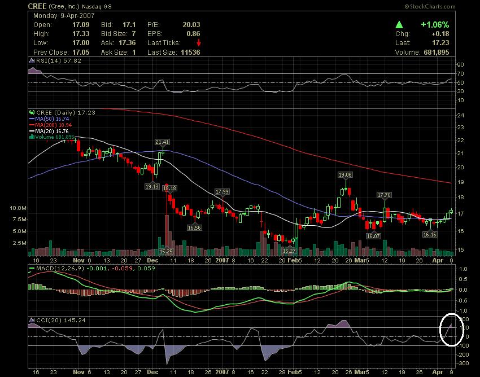Click the 2.5M volume axis label
The image size is (480, 377).
pos(20,243)
